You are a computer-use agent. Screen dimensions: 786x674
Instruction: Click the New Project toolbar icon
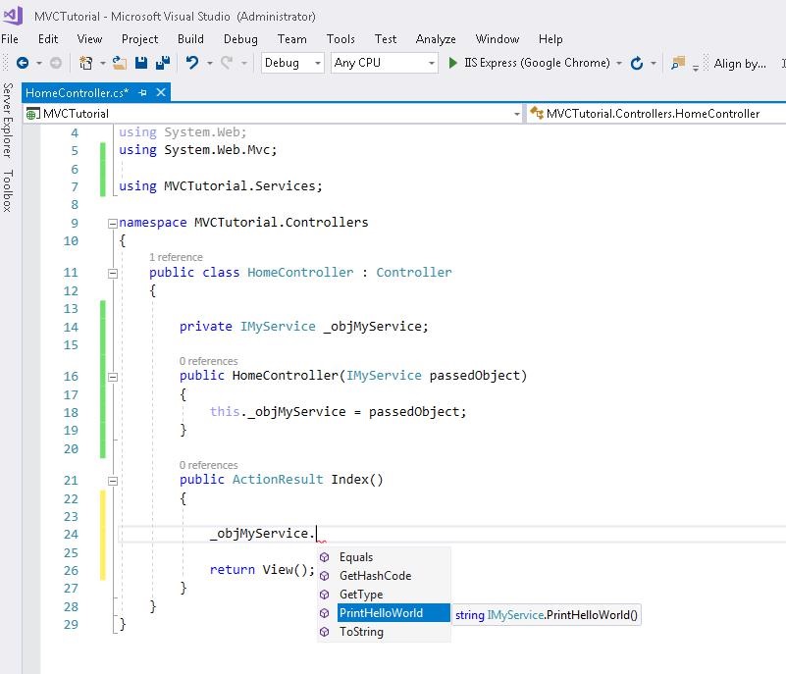coord(86,63)
